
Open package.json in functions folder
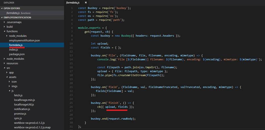click(x=17, y=54)
